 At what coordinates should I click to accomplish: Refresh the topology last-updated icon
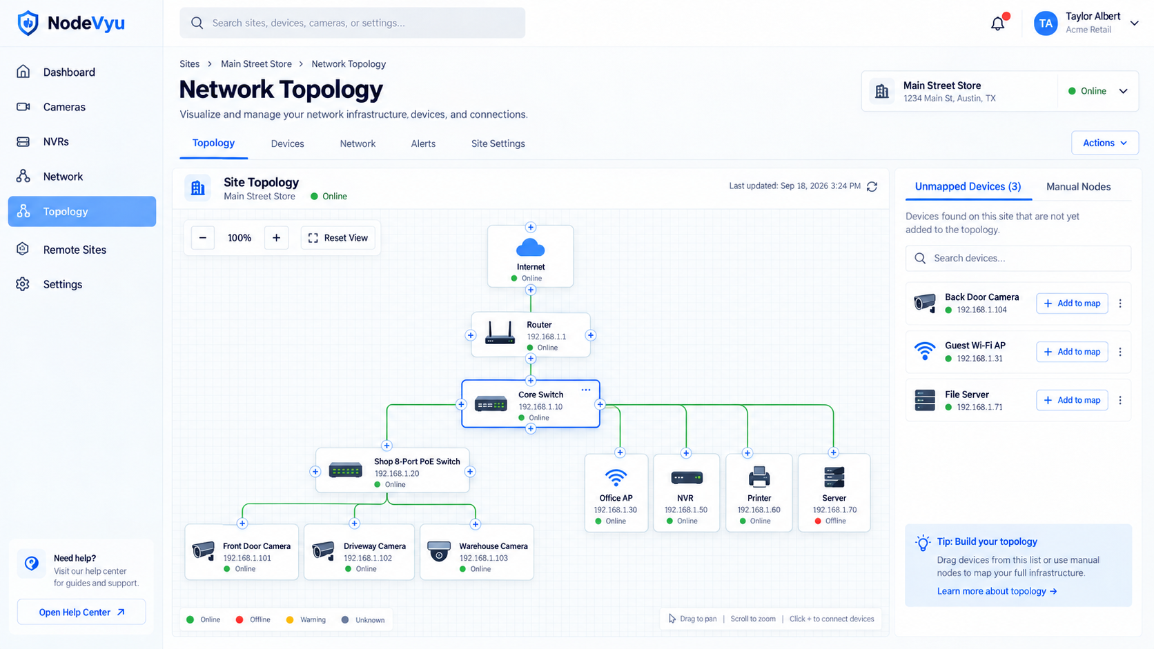click(x=872, y=187)
